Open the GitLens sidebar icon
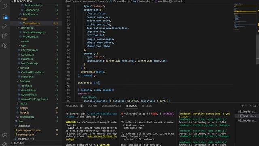This screenshot has height=146, width=259. (x=5, y=45)
